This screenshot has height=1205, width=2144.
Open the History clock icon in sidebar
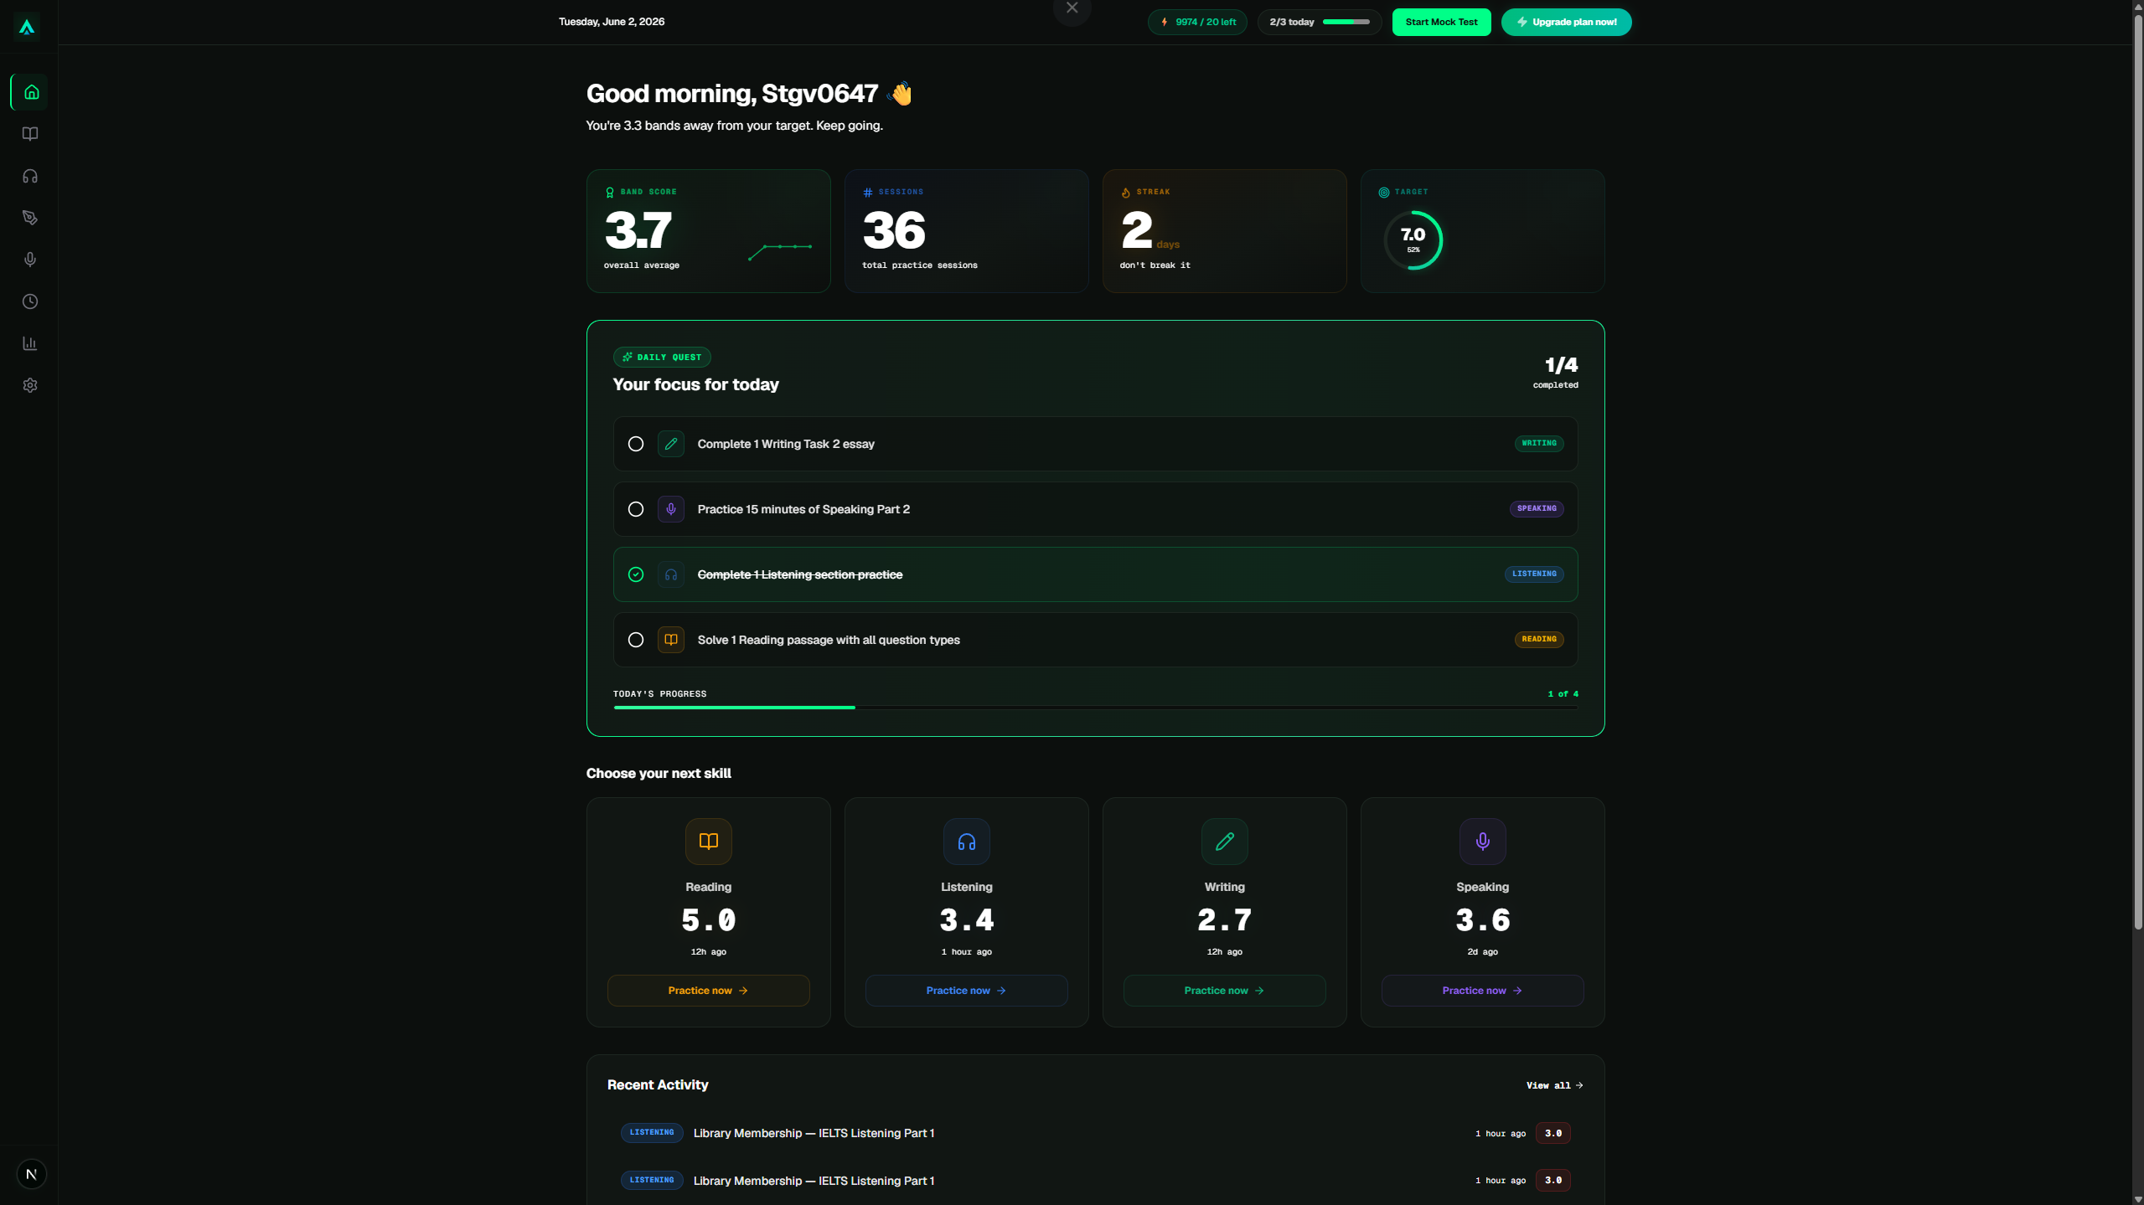coord(30,301)
